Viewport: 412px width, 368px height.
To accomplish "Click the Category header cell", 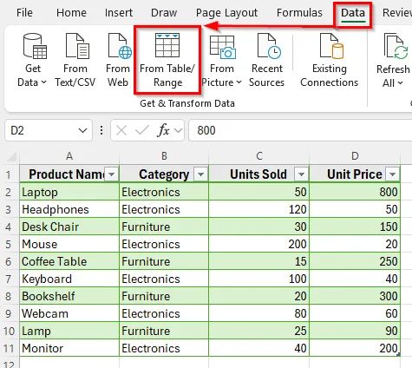I will [x=164, y=174].
